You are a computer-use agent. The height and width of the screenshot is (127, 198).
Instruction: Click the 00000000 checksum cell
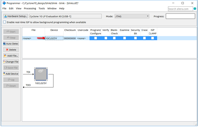pyautogui.click(x=70, y=38)
